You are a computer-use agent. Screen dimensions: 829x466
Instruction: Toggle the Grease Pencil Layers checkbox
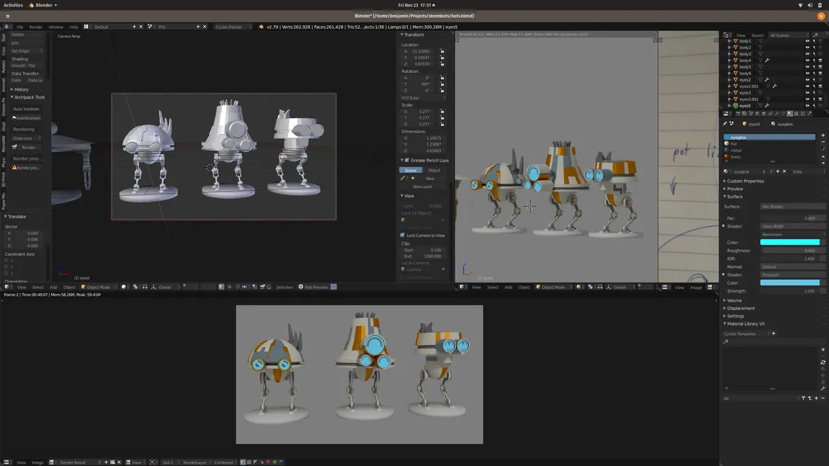[x=407, y=160]
